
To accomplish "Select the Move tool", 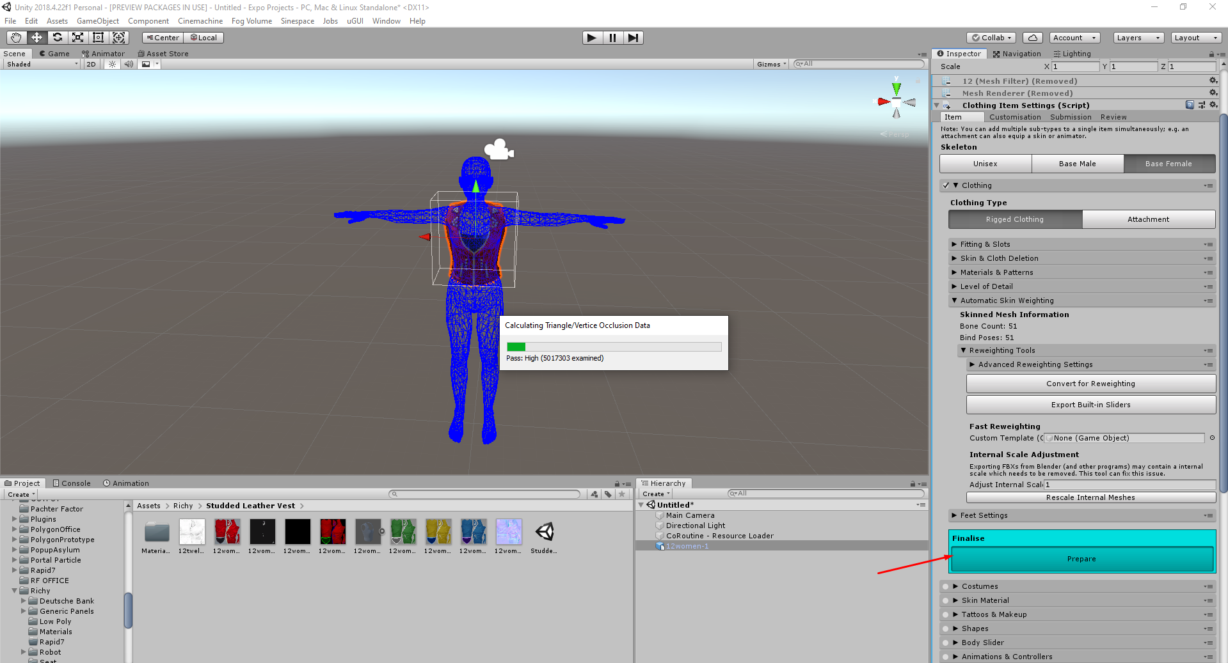I will [36, 38].
